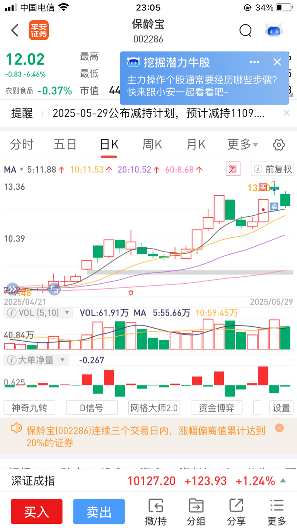The height and width of the screenshot is (528, 297).
Task: Toggle the 筹 chip distribution button
Action: [233, 169]
